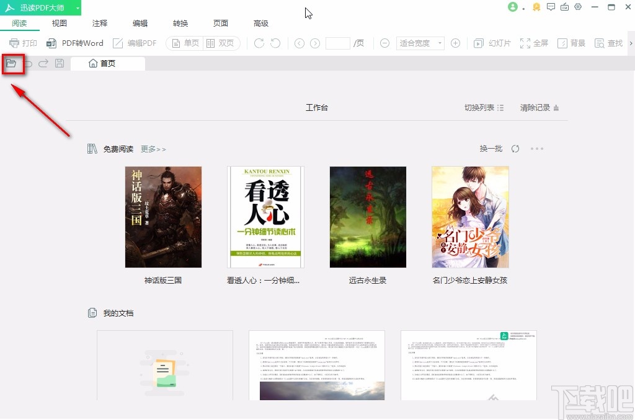Click the save disk icon
Screen dimensions: 635x420
point(60,63)
